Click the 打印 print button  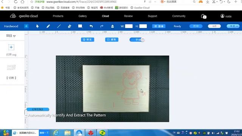[196, 26]
